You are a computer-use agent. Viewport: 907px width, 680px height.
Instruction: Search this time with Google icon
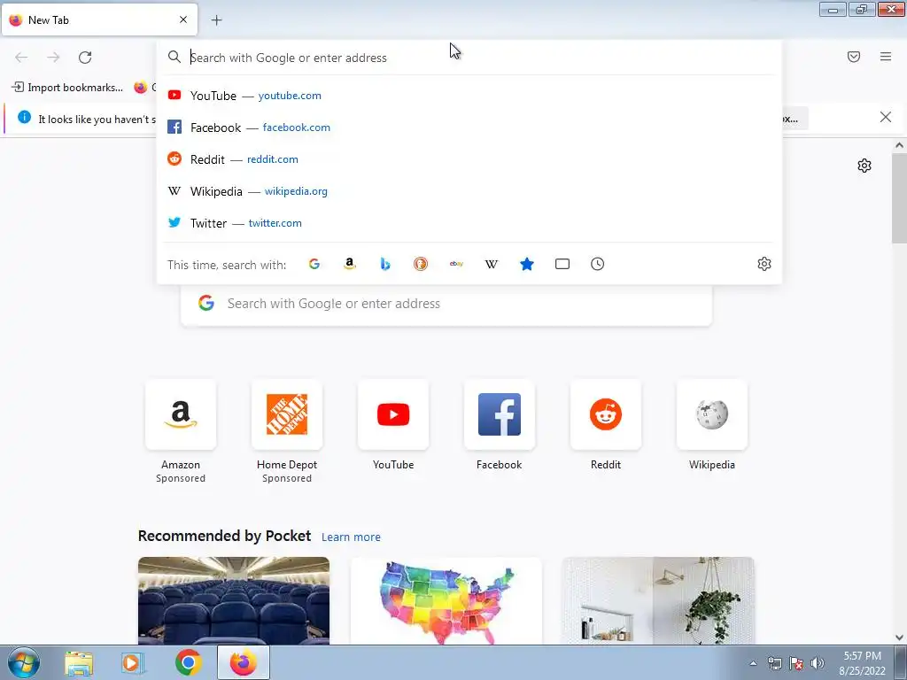tap(314, 264)
